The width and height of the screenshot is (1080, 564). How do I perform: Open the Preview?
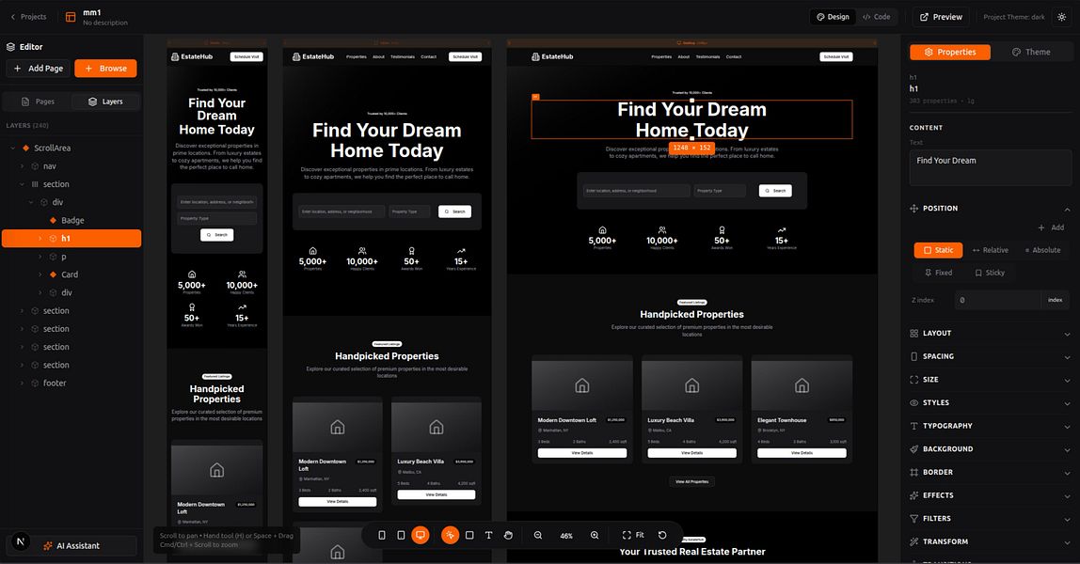click(x=941, y=17)
